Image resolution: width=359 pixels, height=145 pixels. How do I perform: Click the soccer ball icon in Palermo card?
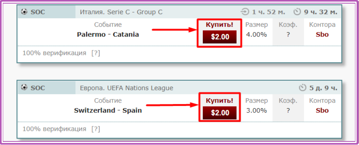24,11
